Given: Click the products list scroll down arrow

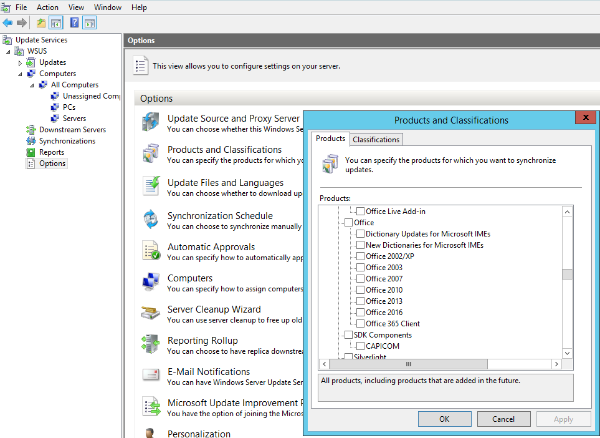Looking at the screenshot, I should (x=567, y=353).
